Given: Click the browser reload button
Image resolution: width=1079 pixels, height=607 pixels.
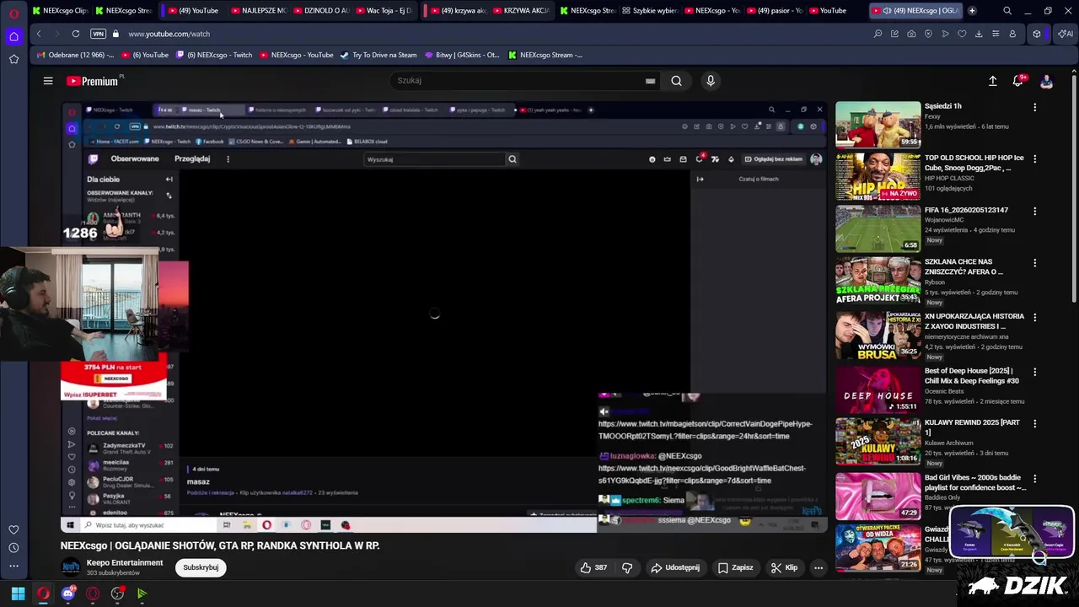Looking at the screenshot, I should pyautogui.click(x=76, y=34).
